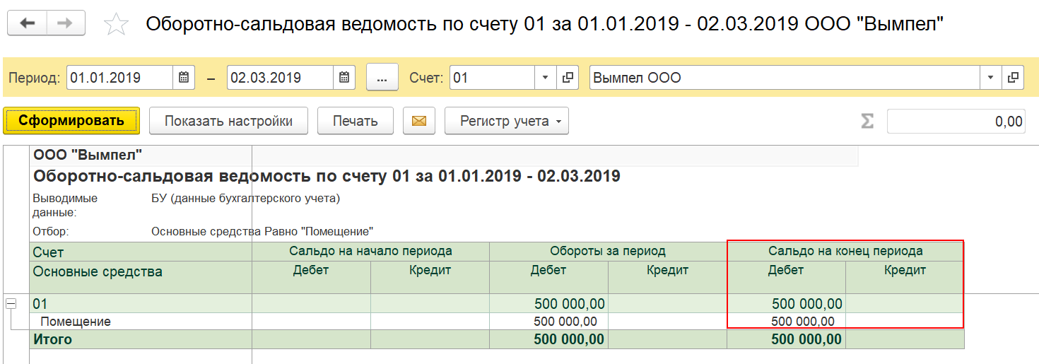The height and width of the screenshot is (364, 1039).
Task: Add report to favorites with star icon
Action: (116, 25)
